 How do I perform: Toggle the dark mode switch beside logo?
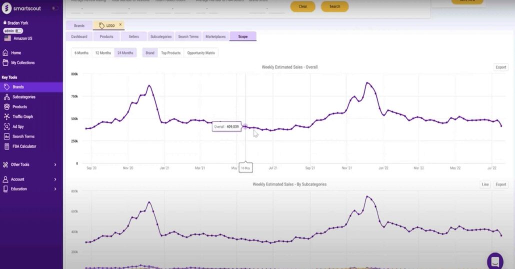(55, 8)
